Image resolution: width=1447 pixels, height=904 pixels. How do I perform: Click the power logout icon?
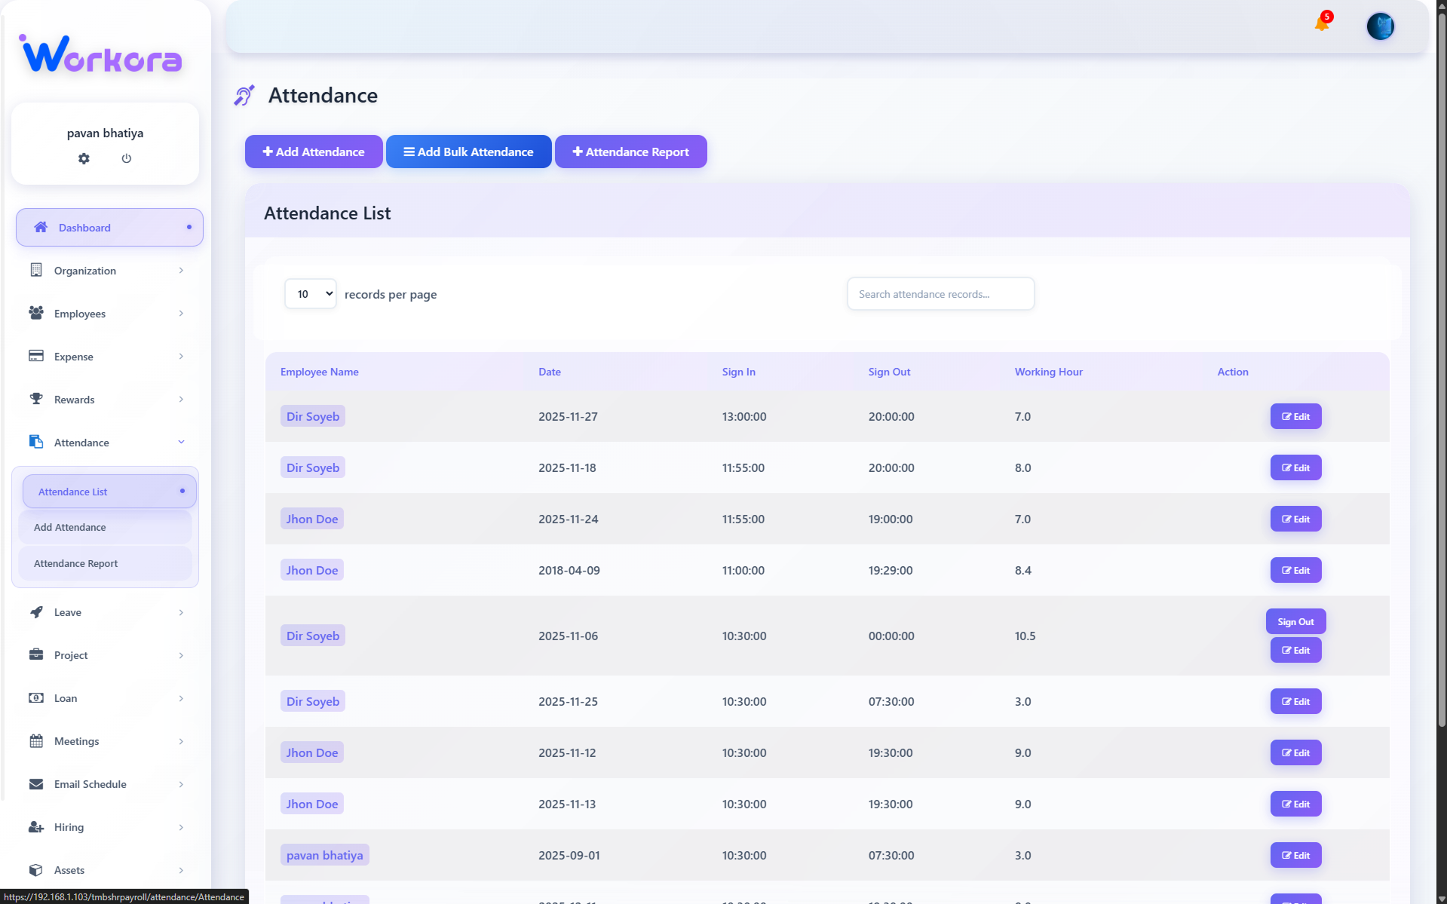(127, 158)
